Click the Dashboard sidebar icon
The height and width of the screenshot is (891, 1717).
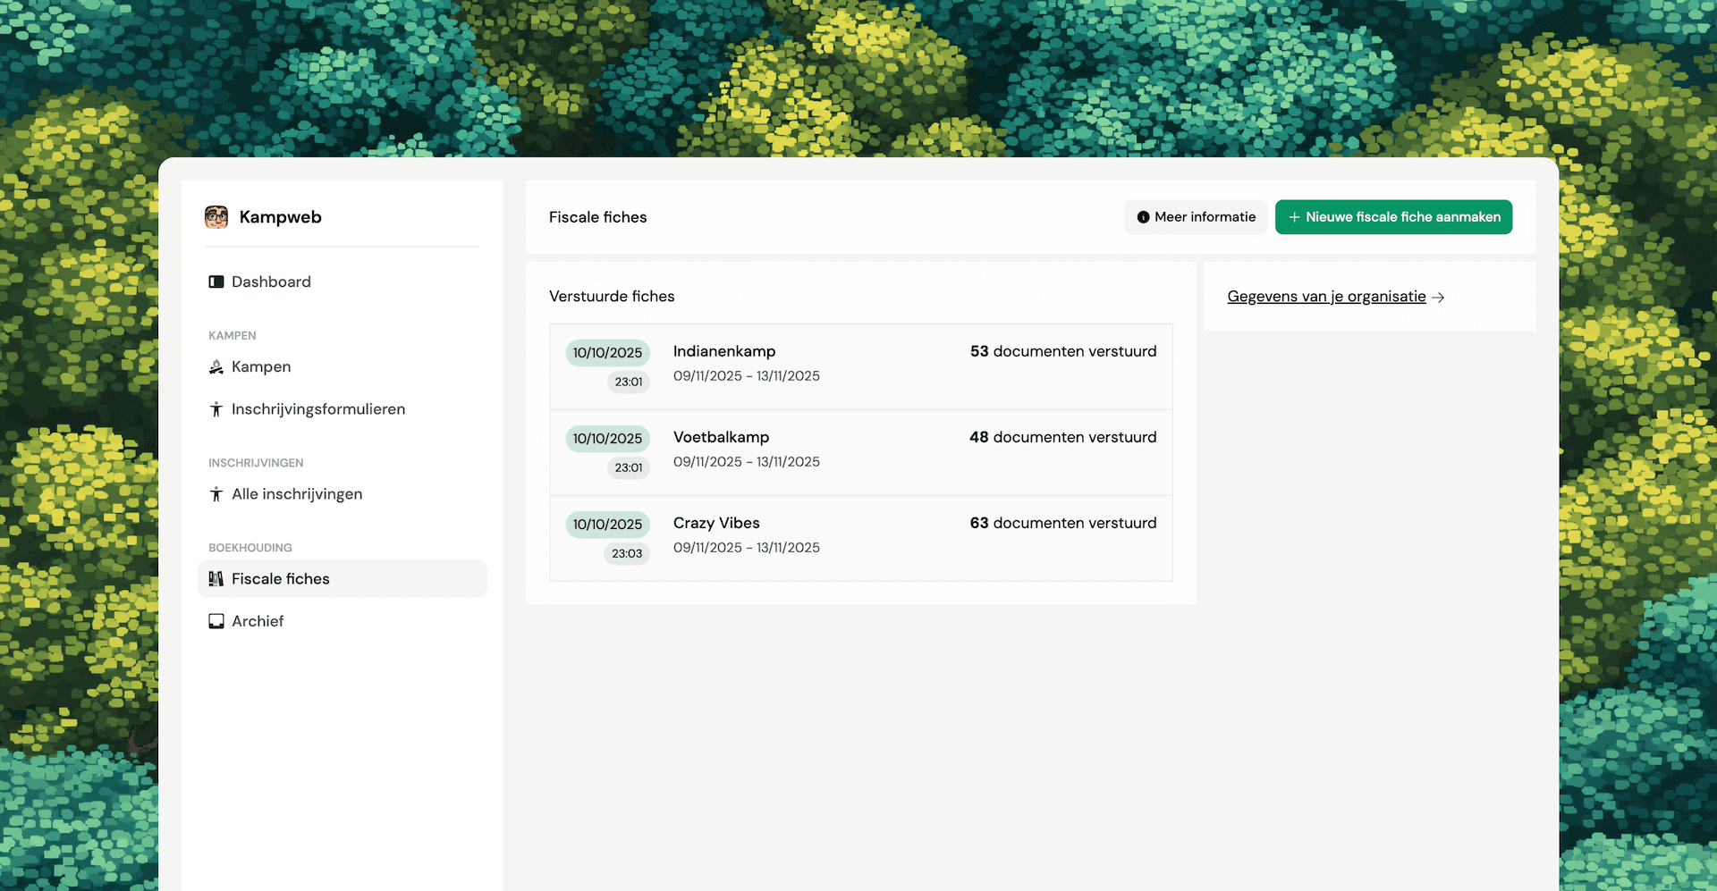click(x=216, y=282)
